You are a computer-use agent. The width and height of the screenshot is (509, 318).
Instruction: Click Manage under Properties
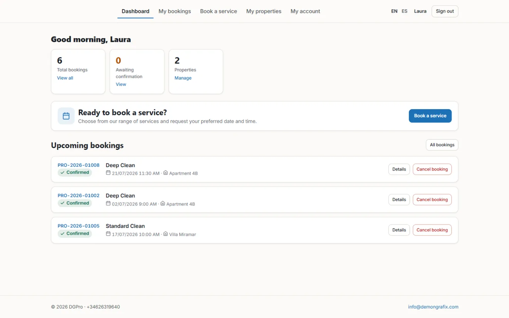pyautogui.click(x=183, y=78)
